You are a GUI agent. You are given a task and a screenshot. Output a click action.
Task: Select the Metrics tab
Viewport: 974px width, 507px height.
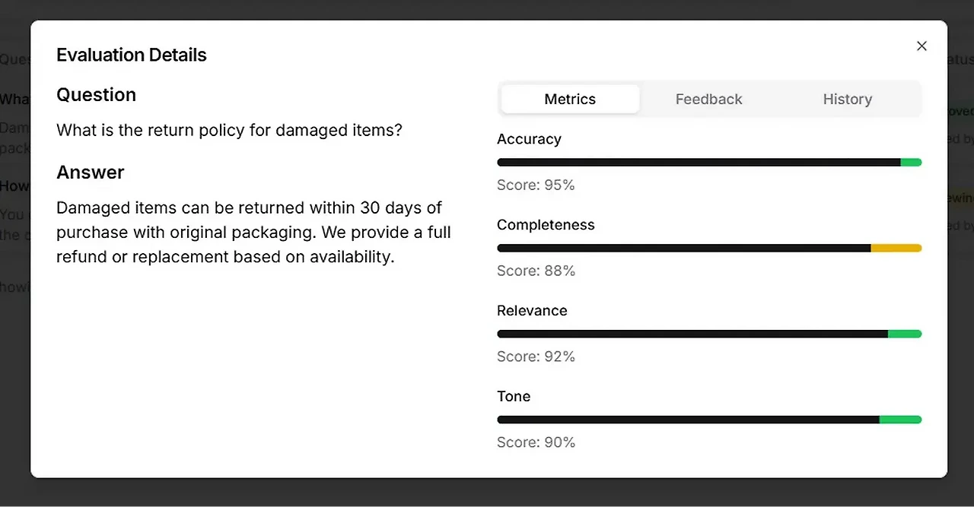pos(570,99)
